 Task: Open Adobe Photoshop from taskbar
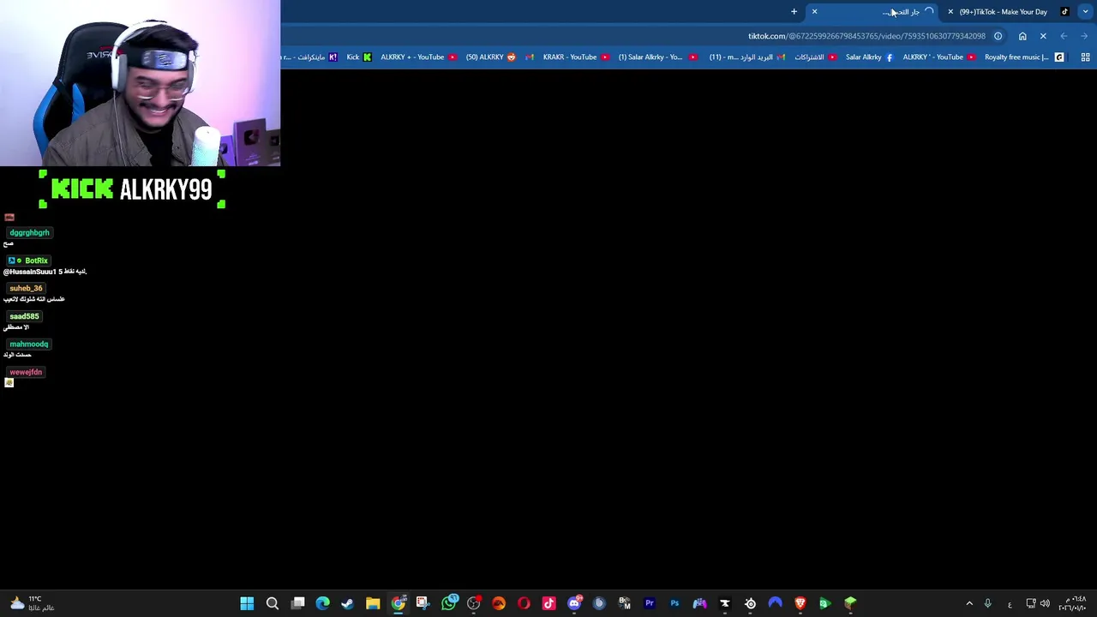point(674,603)
